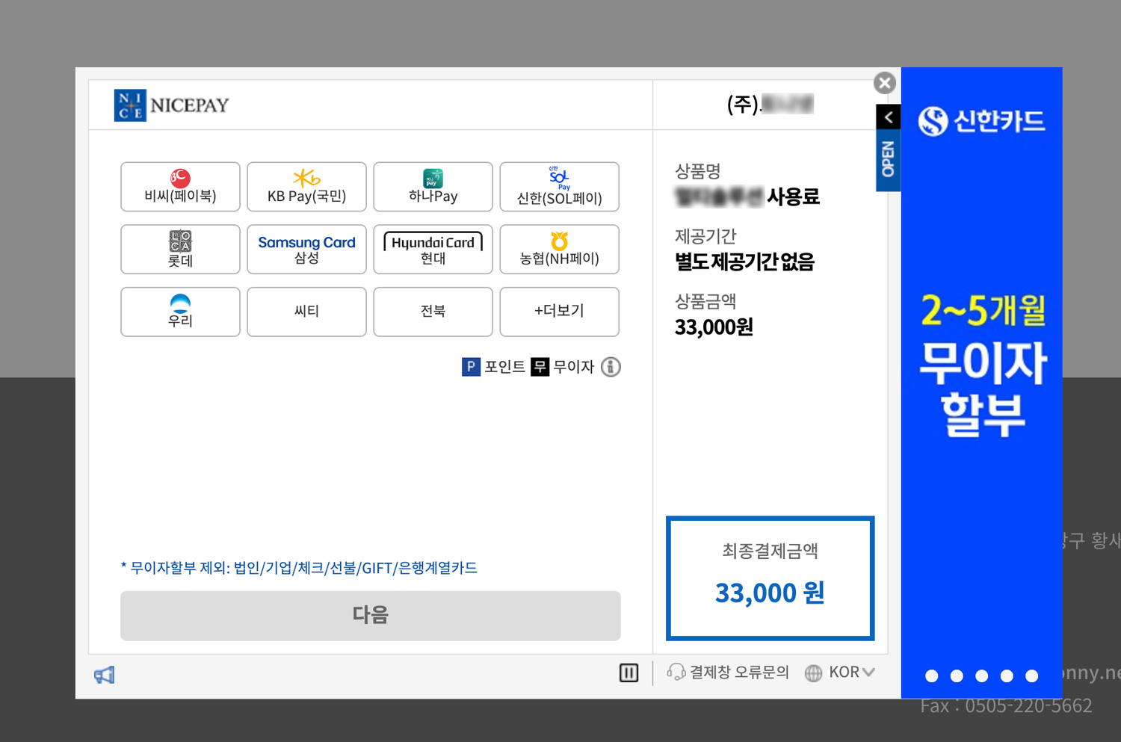Select BC card (비씨 페이북) payment option

[180, 187]
